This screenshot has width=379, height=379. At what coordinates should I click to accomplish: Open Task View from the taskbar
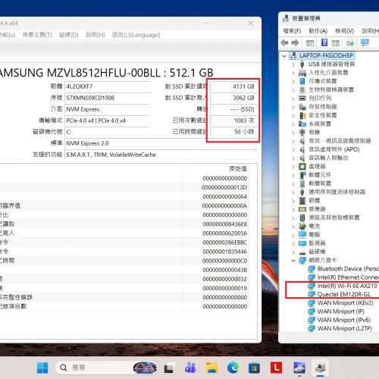(x=168, y=368)
